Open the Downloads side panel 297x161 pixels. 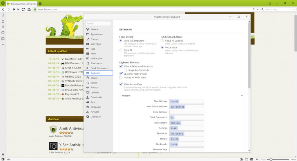coord(3,21)
